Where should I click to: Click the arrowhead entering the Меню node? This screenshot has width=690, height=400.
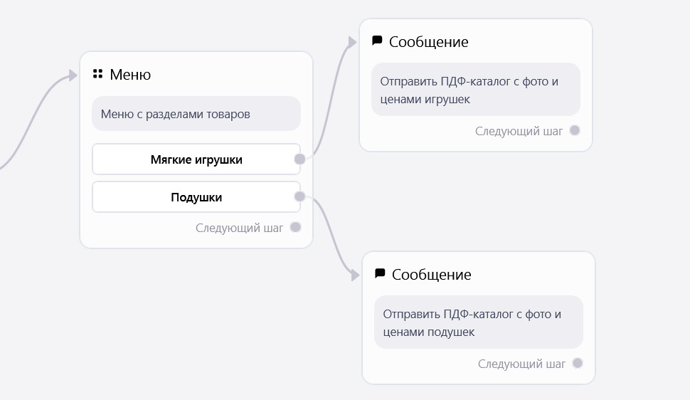pos(73,75)
